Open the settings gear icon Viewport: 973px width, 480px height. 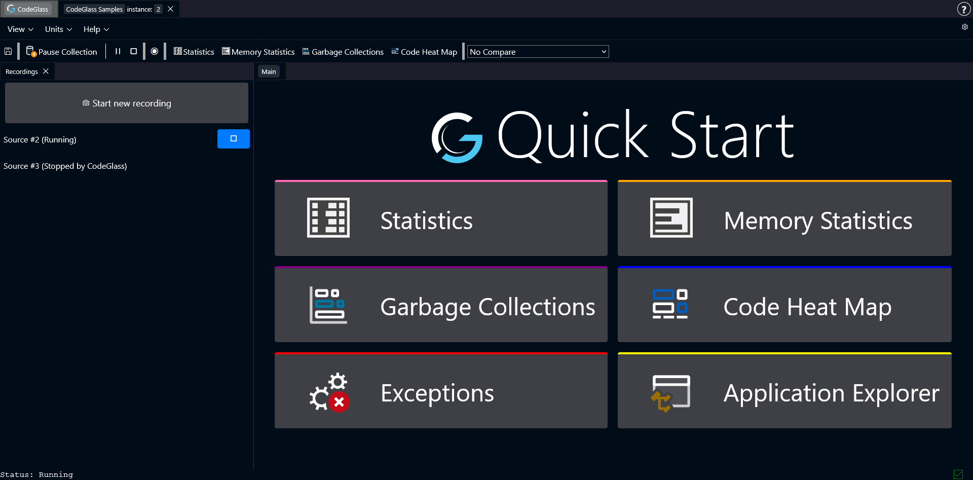point(964,27)
